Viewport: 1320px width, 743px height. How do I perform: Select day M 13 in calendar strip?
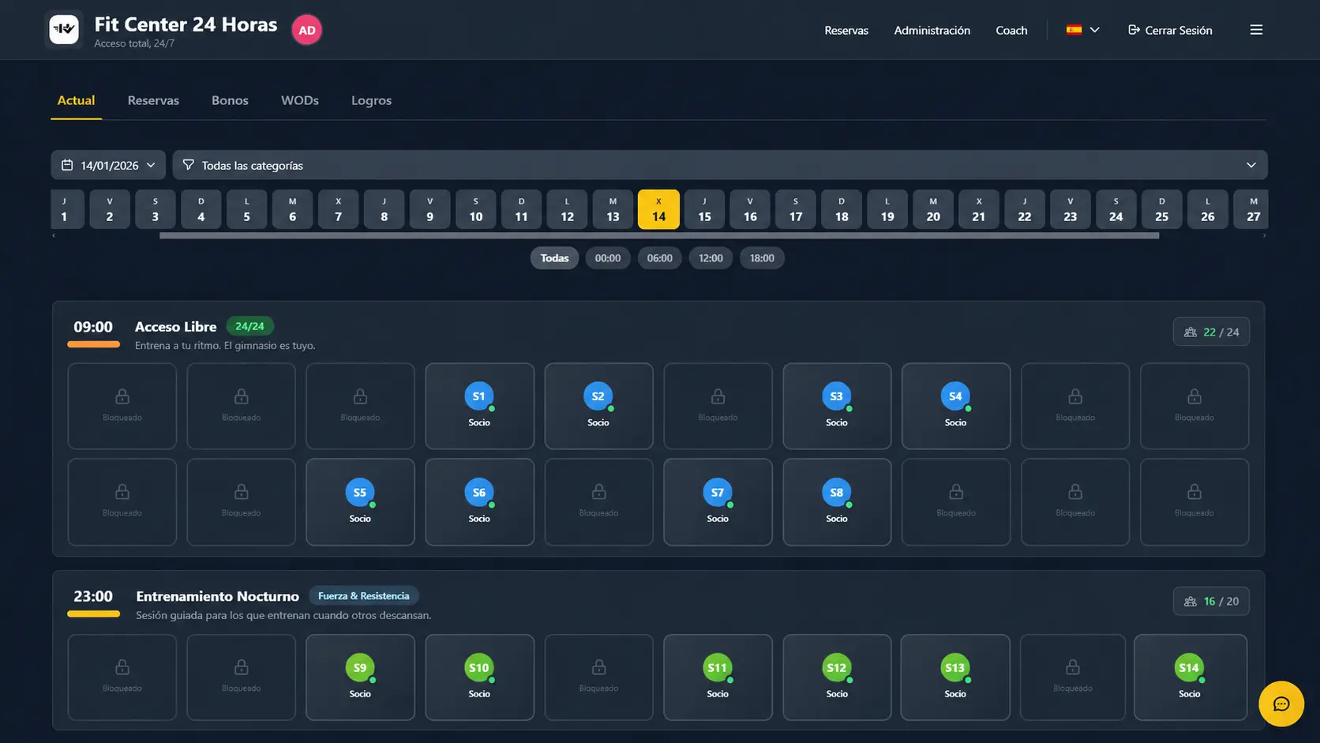(613, 209)
